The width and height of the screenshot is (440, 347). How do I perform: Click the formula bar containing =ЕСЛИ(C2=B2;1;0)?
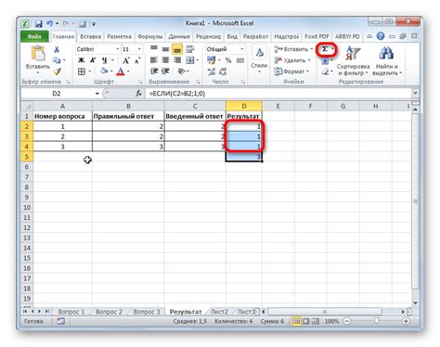(x=278, y=93)
